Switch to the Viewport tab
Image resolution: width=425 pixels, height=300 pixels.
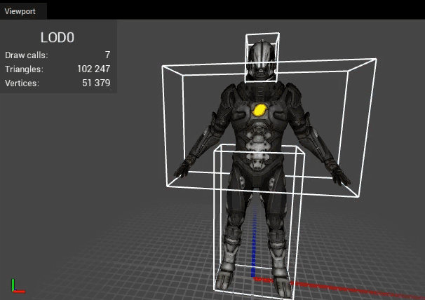(22, 12)
